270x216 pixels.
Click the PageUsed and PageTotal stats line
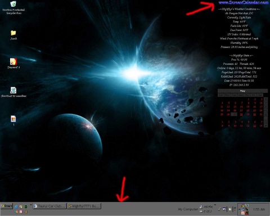(x=239, y=72)
